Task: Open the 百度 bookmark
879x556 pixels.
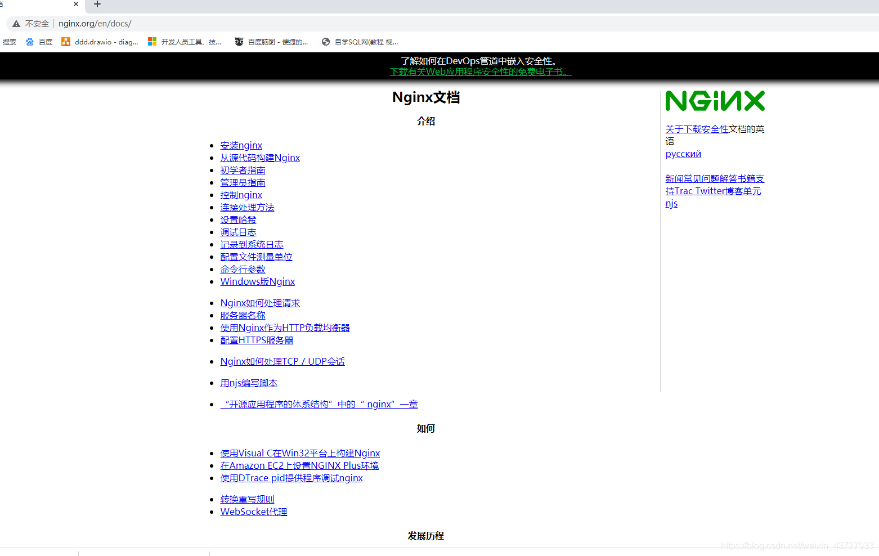Action: pos(39,42)
